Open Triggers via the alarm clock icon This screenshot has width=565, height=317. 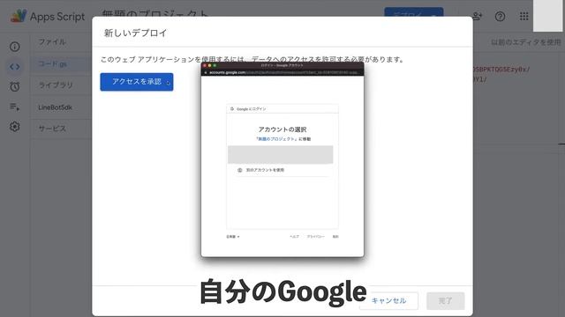click(15, 86)
